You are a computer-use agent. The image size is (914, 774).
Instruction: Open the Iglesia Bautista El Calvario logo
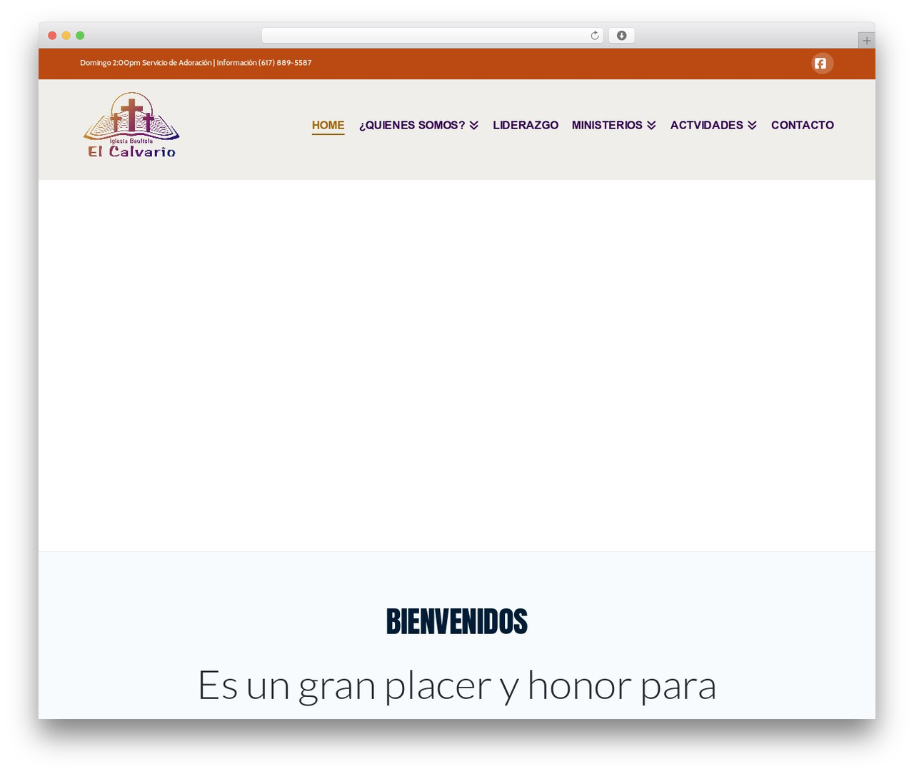[x=131, y=125]
